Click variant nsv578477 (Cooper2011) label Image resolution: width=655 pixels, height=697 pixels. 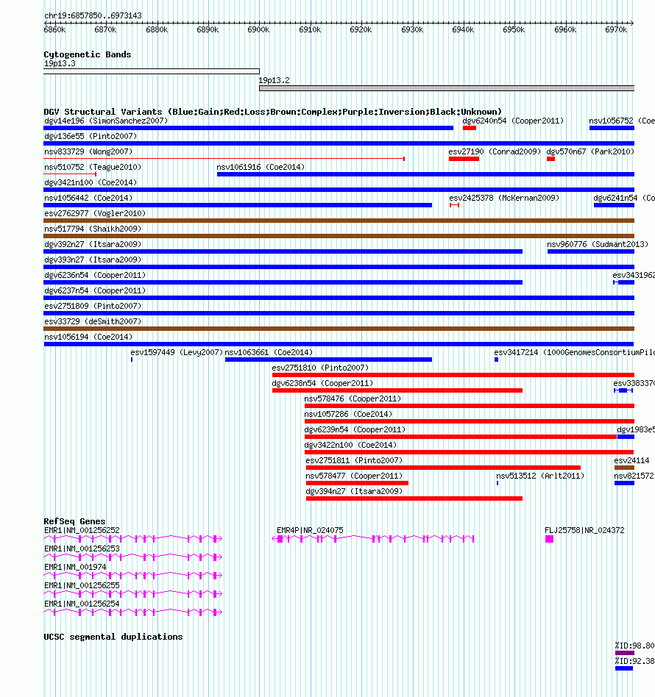354,476
